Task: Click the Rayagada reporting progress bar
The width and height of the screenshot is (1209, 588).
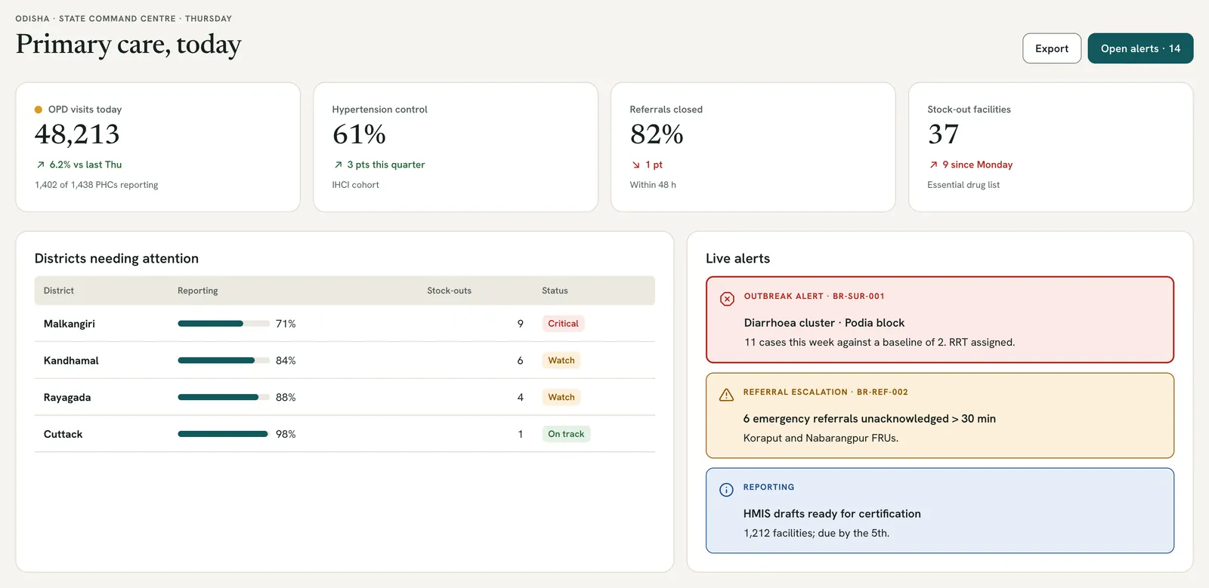Action: 224,397
